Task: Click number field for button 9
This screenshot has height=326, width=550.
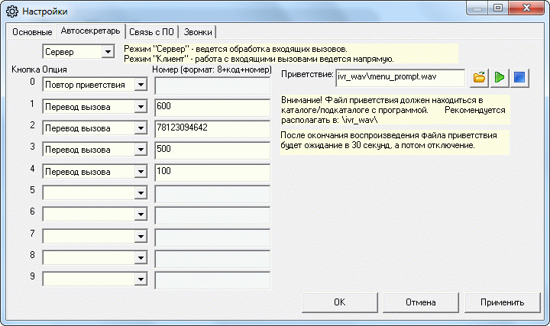Action: click(x=212, y=280)
